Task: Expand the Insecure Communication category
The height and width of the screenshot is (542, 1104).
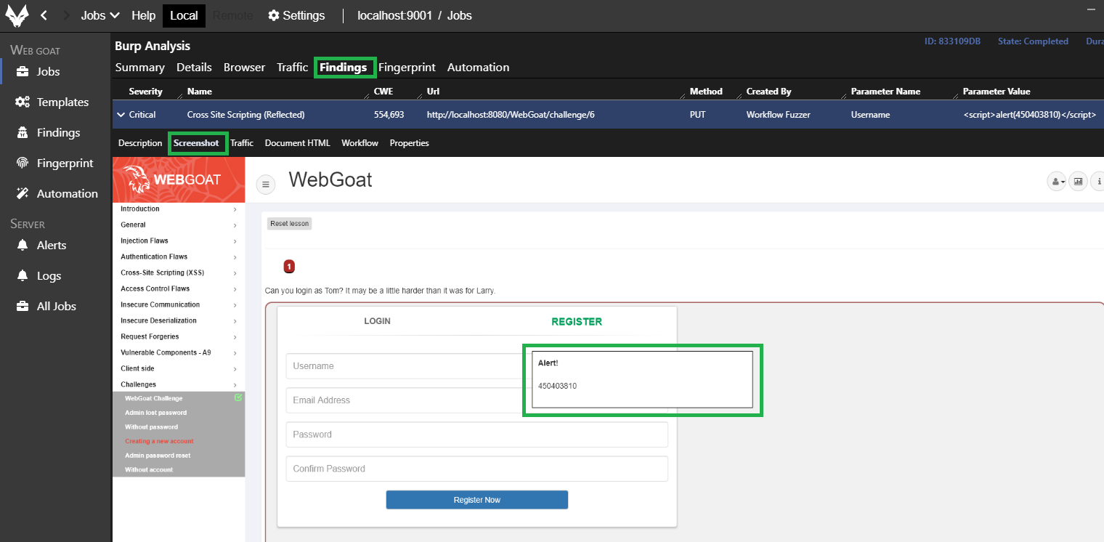Action: coord(179,305)
